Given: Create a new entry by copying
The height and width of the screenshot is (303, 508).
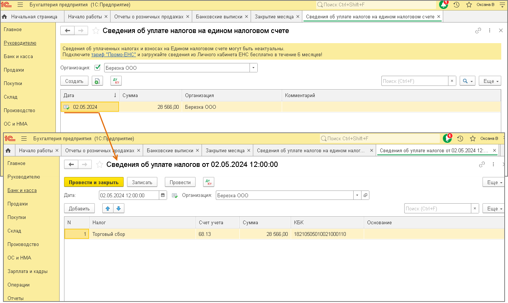Looking at the screenshot, I should (x=97, y=81).
